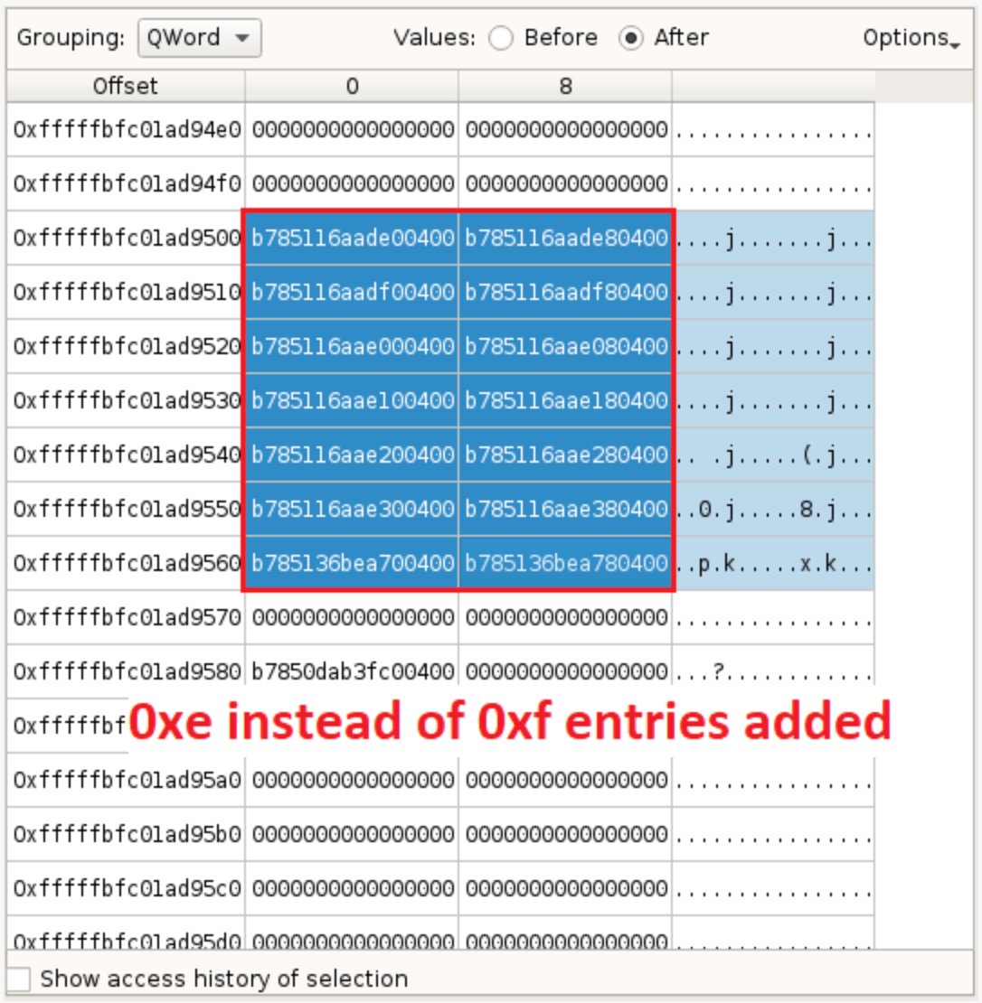Click the column 8 header
982x1003 pixels.
(x=565, y=86)
